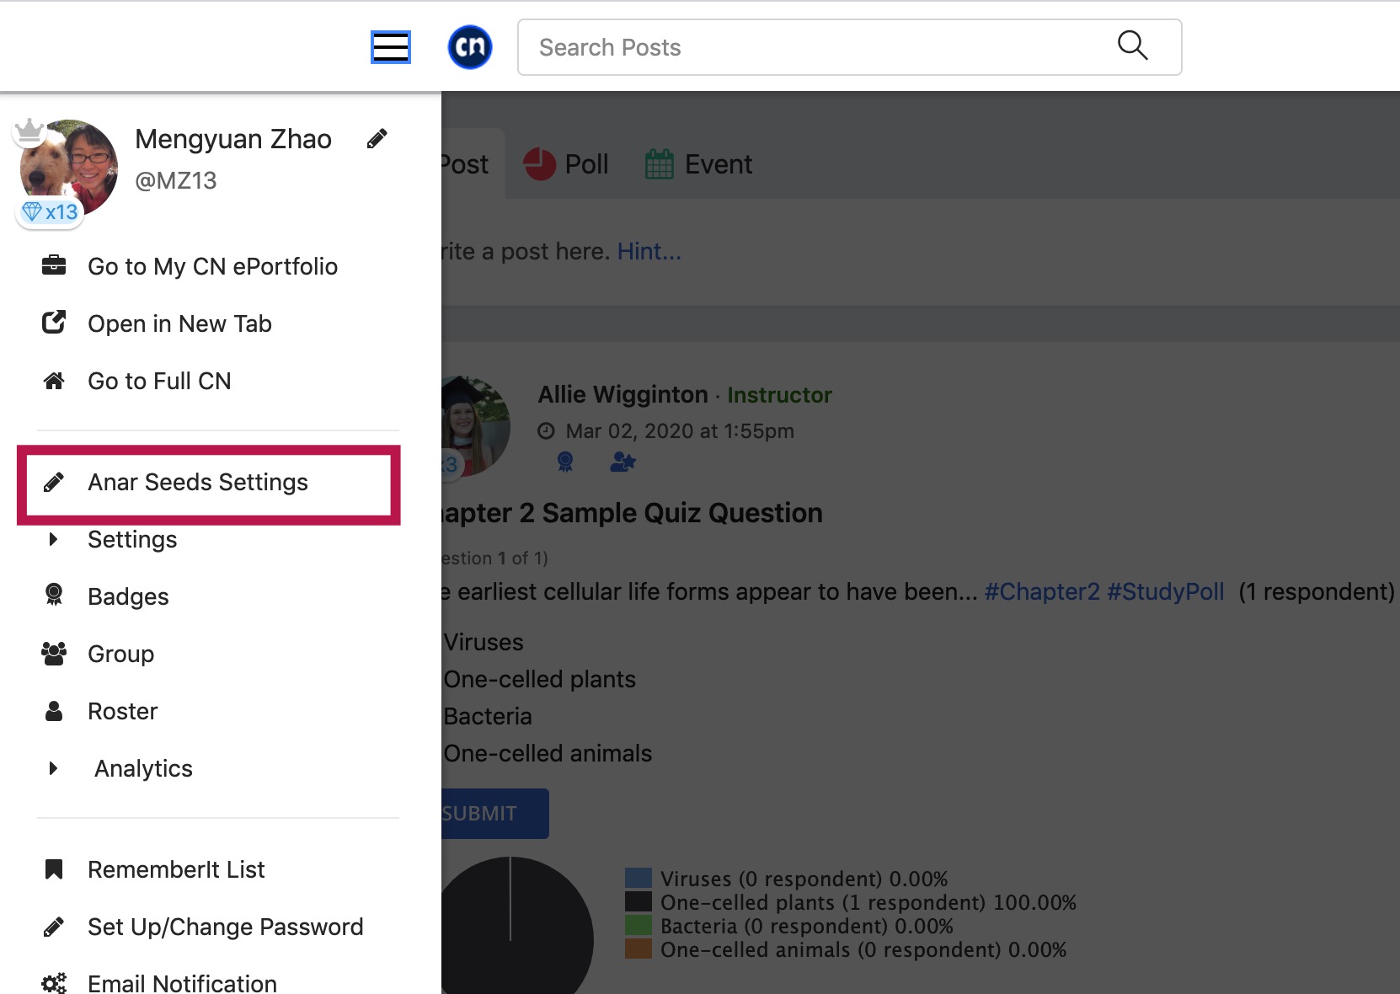Edit profile with pencil icon by name
This screenshot has height=994, width=1400.
click(377, 139)
